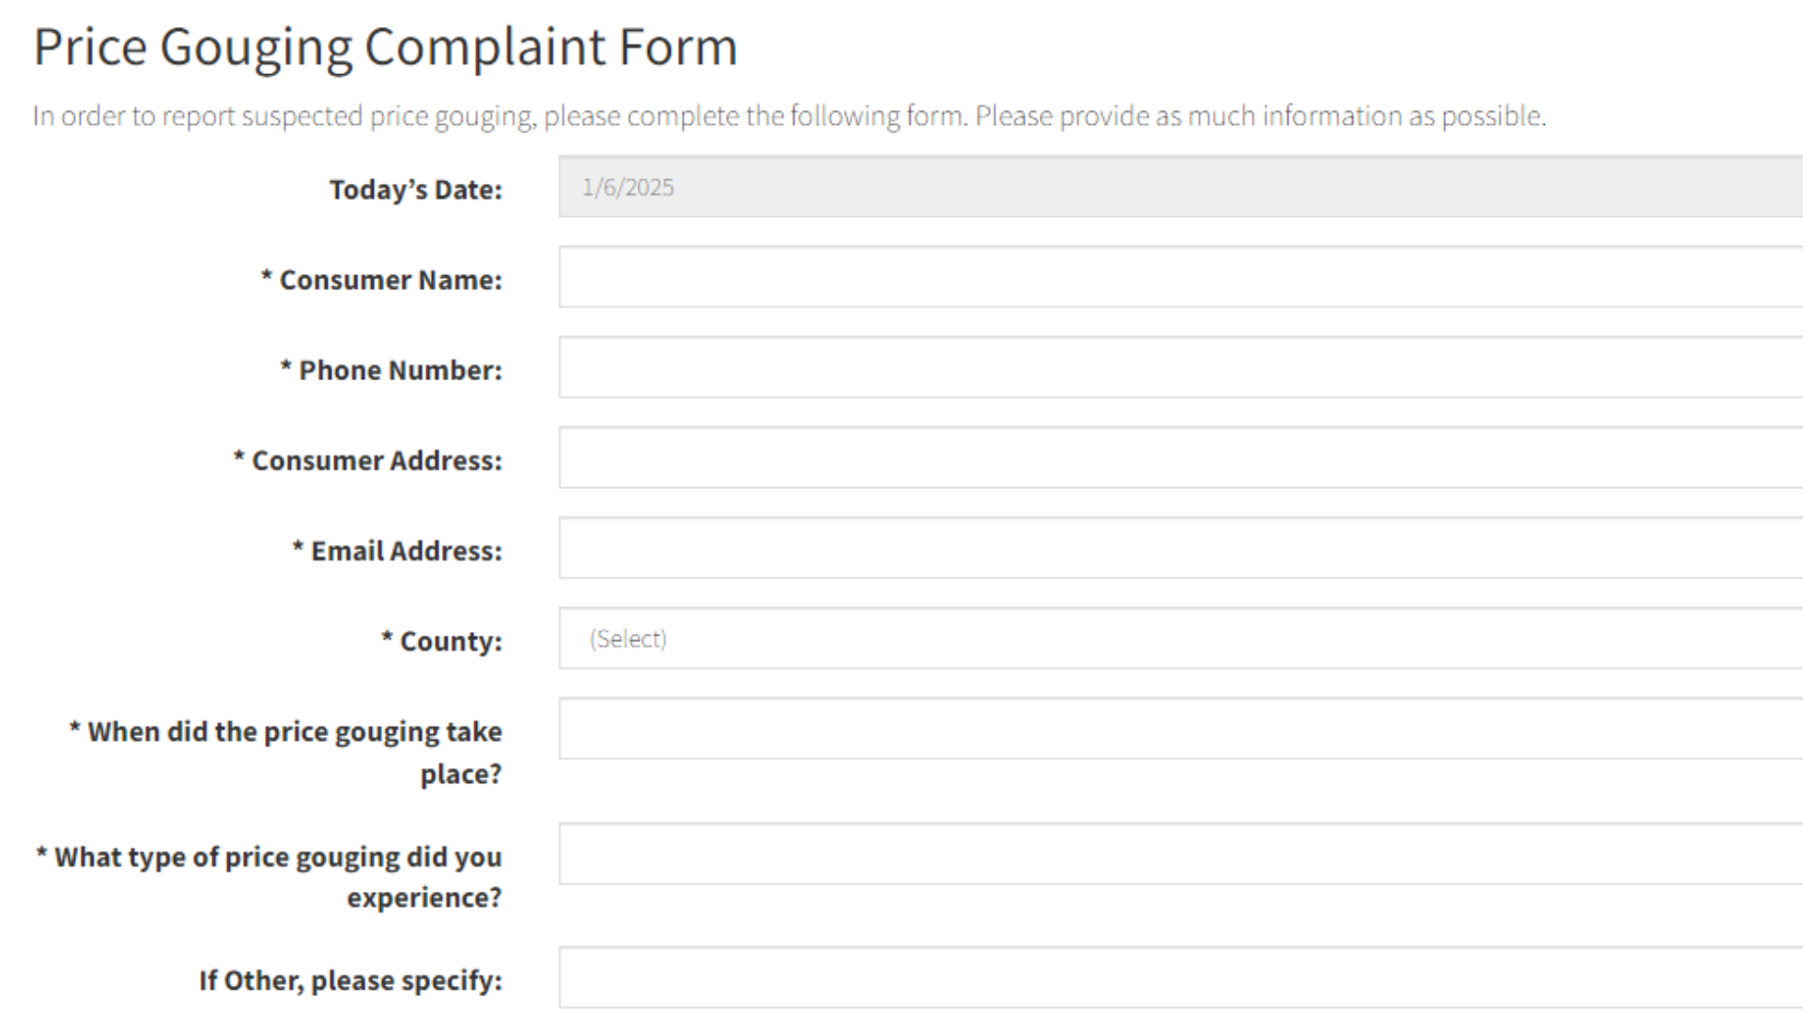Image resolution: width=1803 pixels, height=1014 pixels.
Task: Click the Consumer Address input field
Action: pyautogui.click(x=1179, y=457)
